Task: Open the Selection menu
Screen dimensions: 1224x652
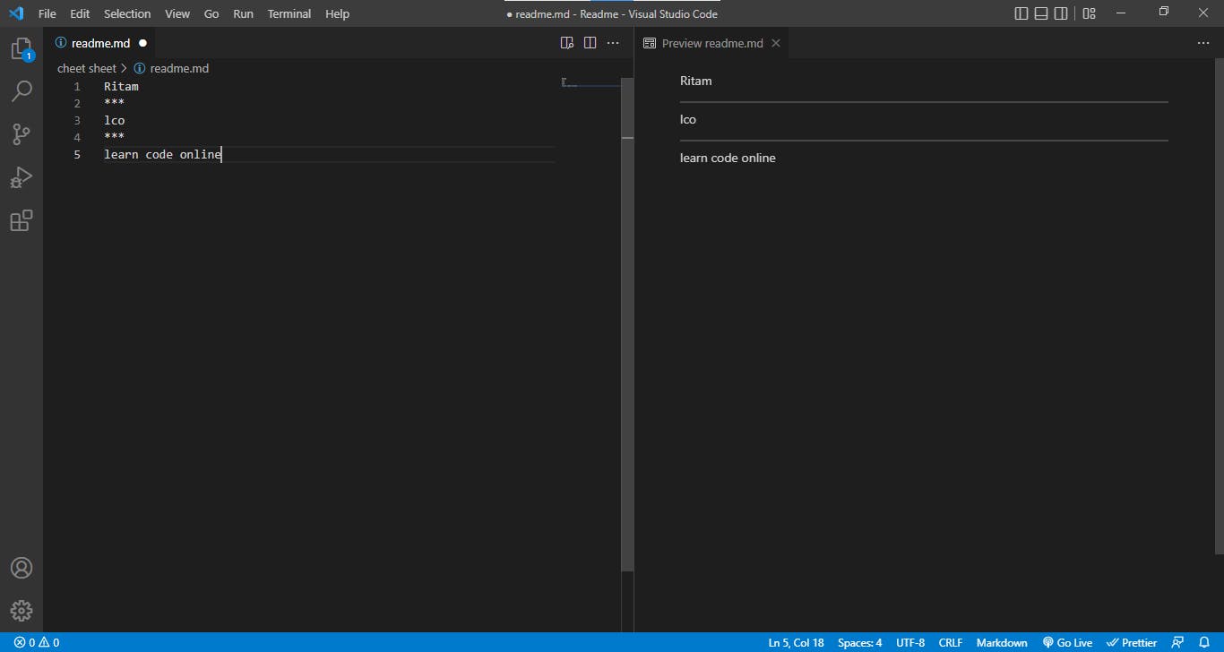Action: click(x=127, y=13)
